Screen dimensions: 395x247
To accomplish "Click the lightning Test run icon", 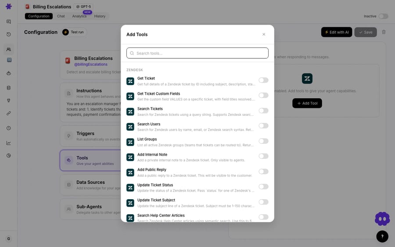I will [x=65, y=32].
